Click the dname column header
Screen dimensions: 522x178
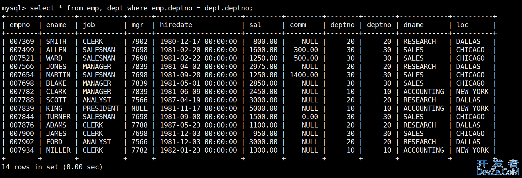click(414, 25)
